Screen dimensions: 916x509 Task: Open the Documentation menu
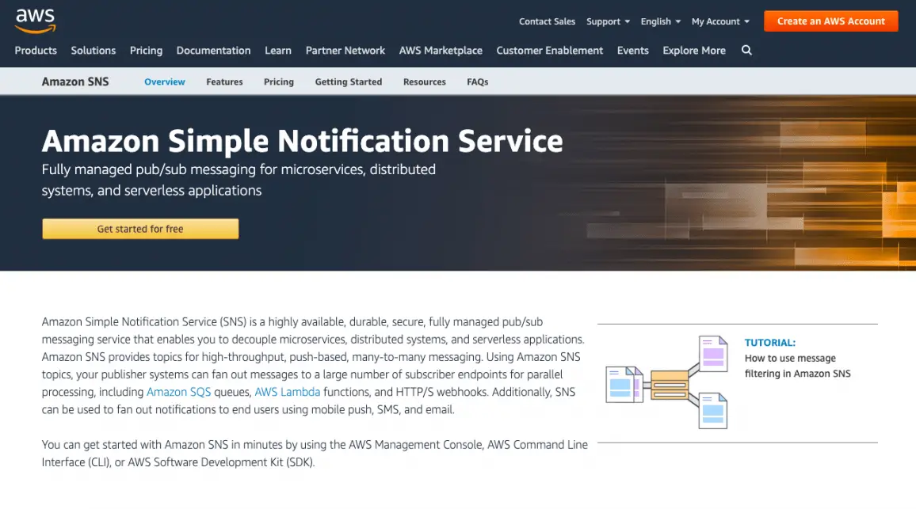coord(213,51)
